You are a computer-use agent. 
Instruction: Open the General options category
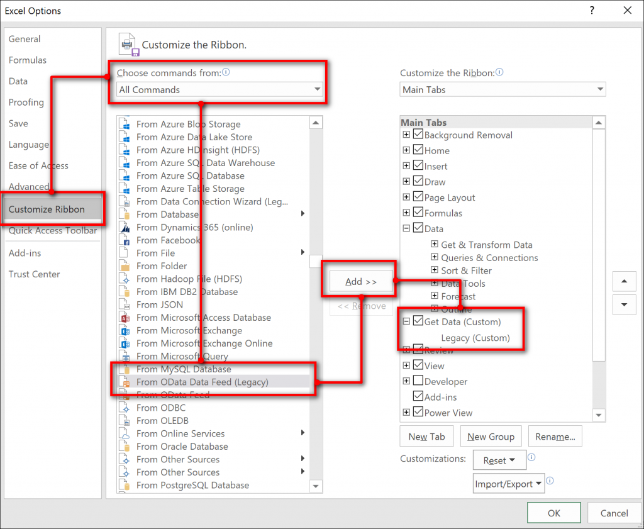[25, 39]
